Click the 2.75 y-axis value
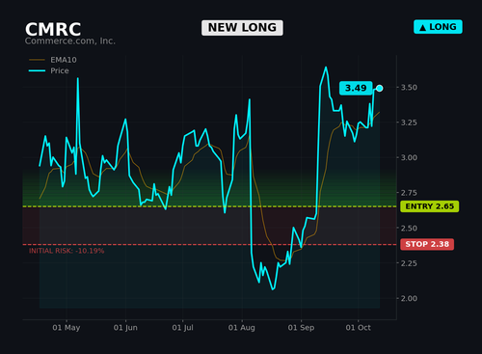 (409, 193)
